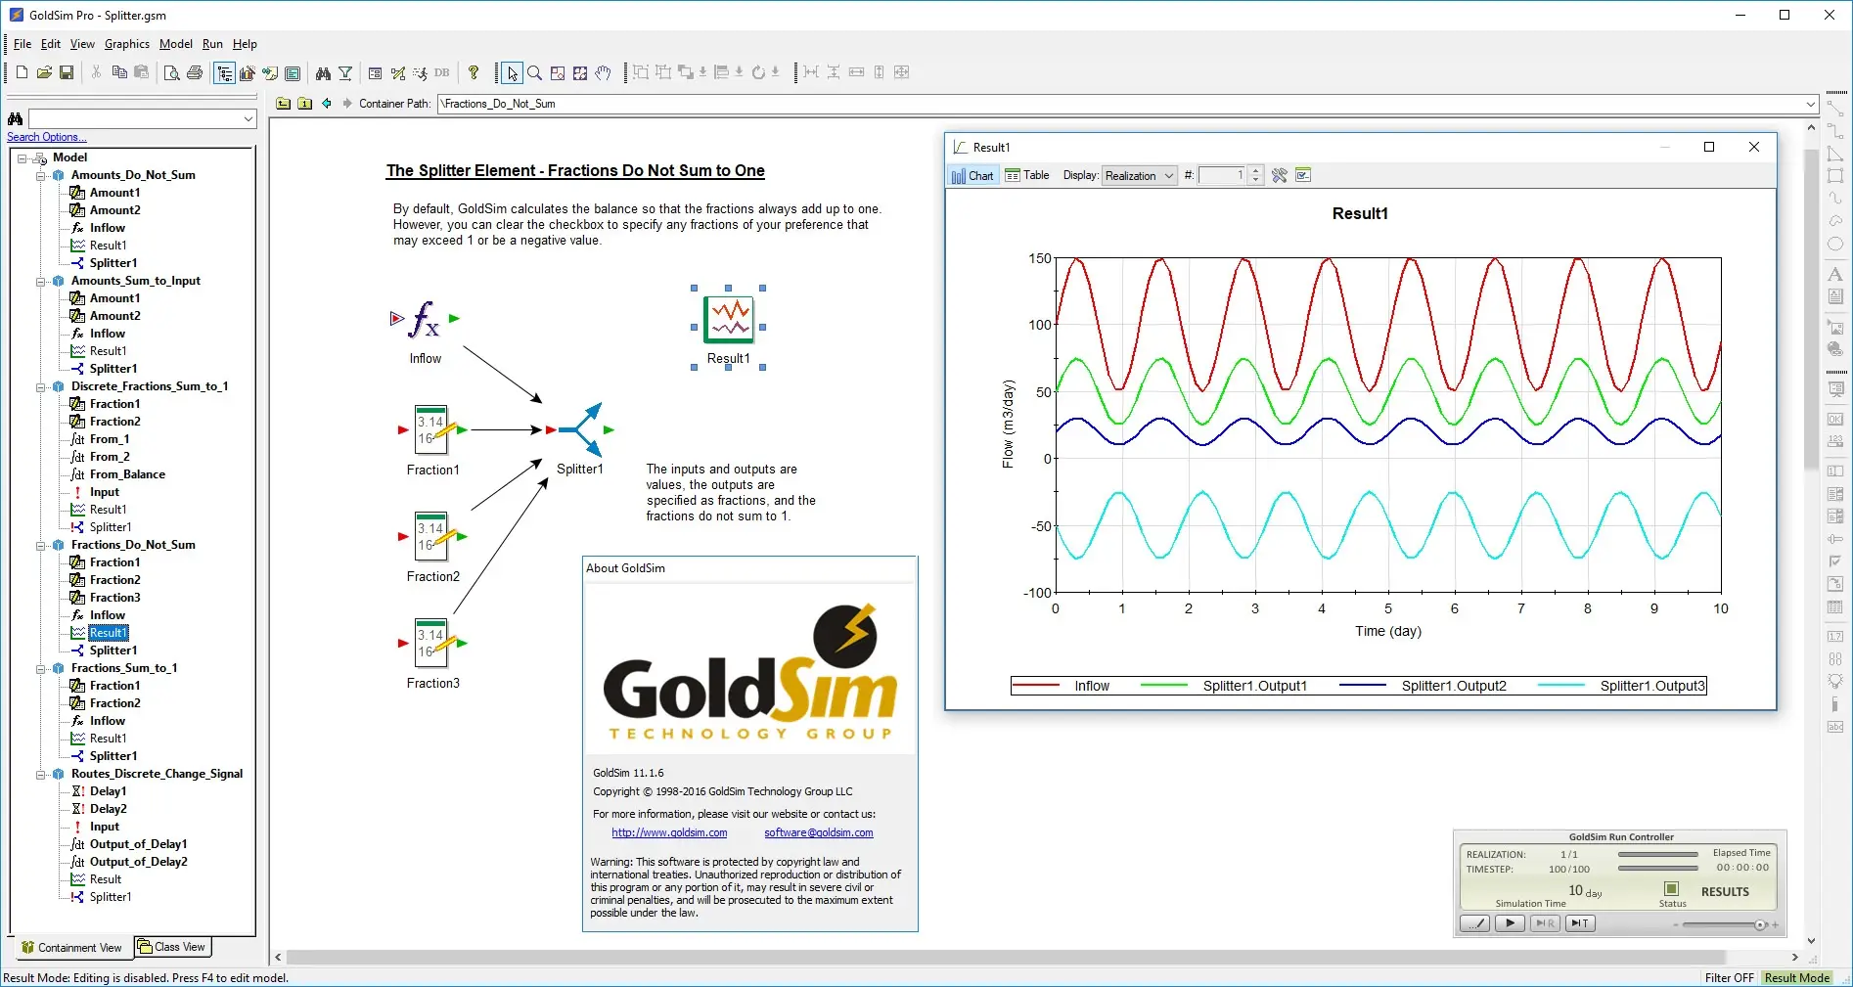
Task: Collapse the Routes_Discrete_Change_Signal container node
Action: pos(41,774)
